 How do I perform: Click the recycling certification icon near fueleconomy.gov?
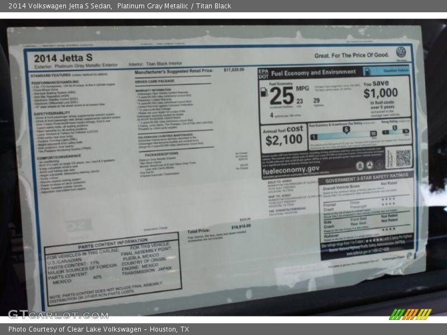370,165
